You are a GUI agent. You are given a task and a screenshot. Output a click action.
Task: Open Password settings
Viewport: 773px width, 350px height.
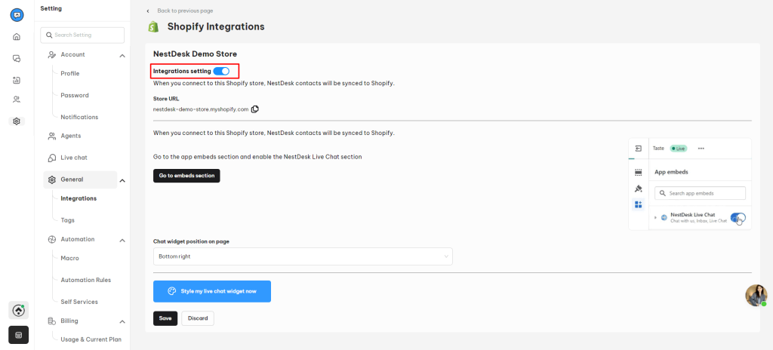pyautogui.click(x=75, y=95)
